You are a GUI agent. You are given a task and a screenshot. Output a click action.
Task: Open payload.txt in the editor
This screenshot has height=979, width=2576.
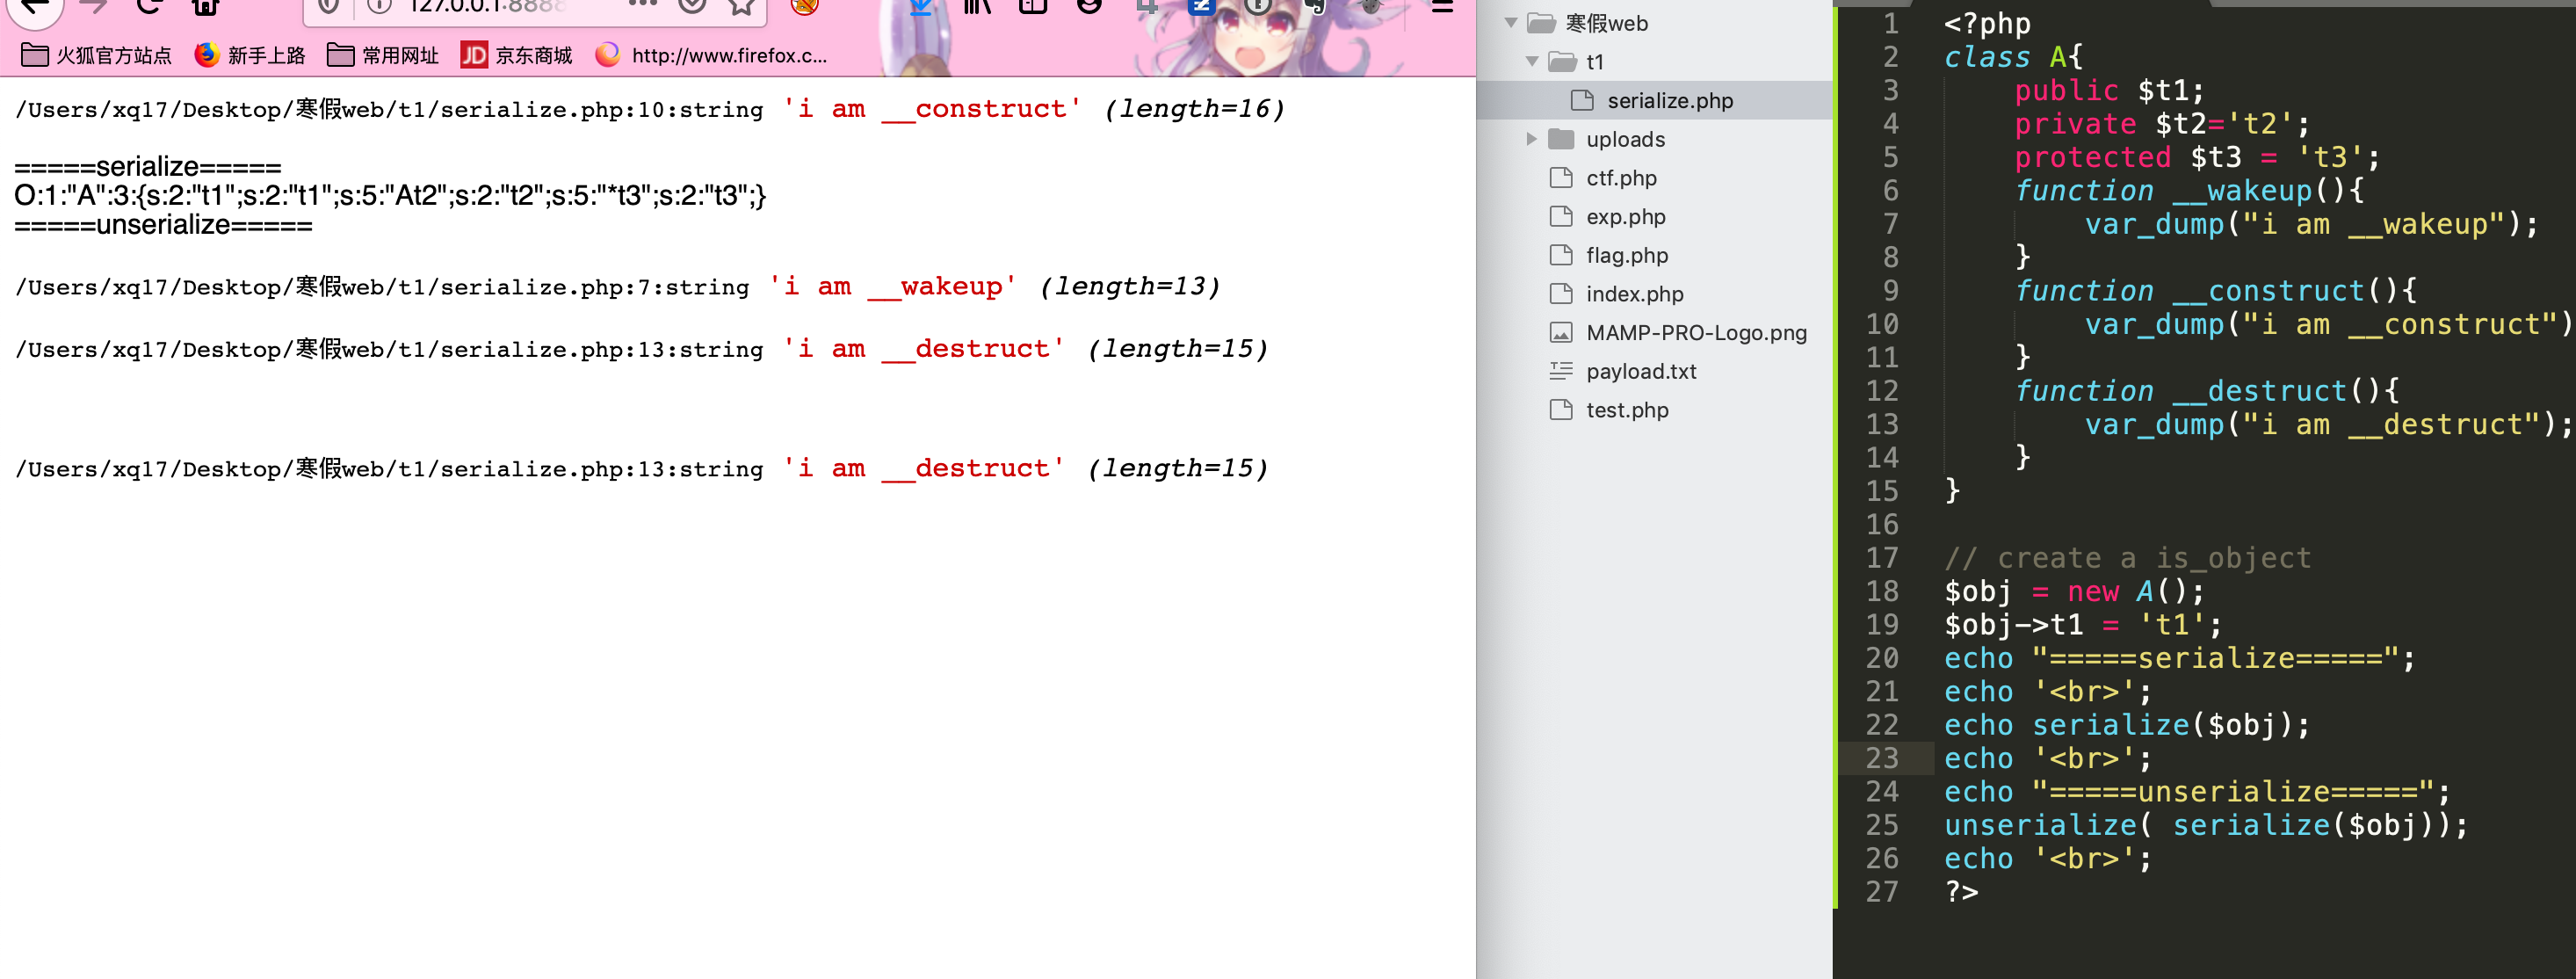point(1640,371)
